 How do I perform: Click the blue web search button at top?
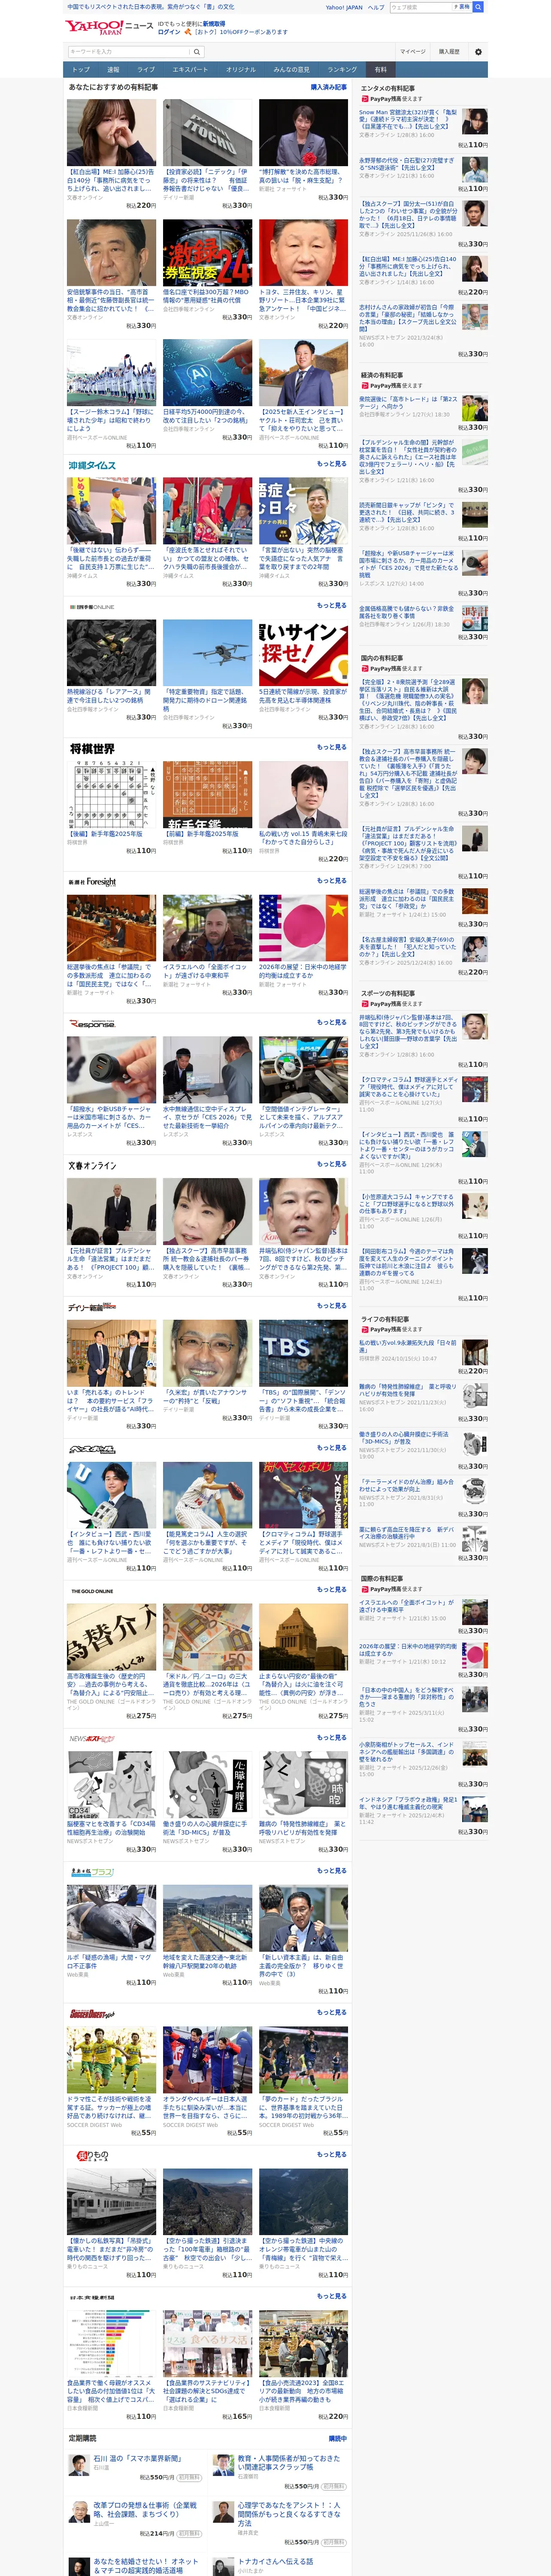tap(478, 7)
